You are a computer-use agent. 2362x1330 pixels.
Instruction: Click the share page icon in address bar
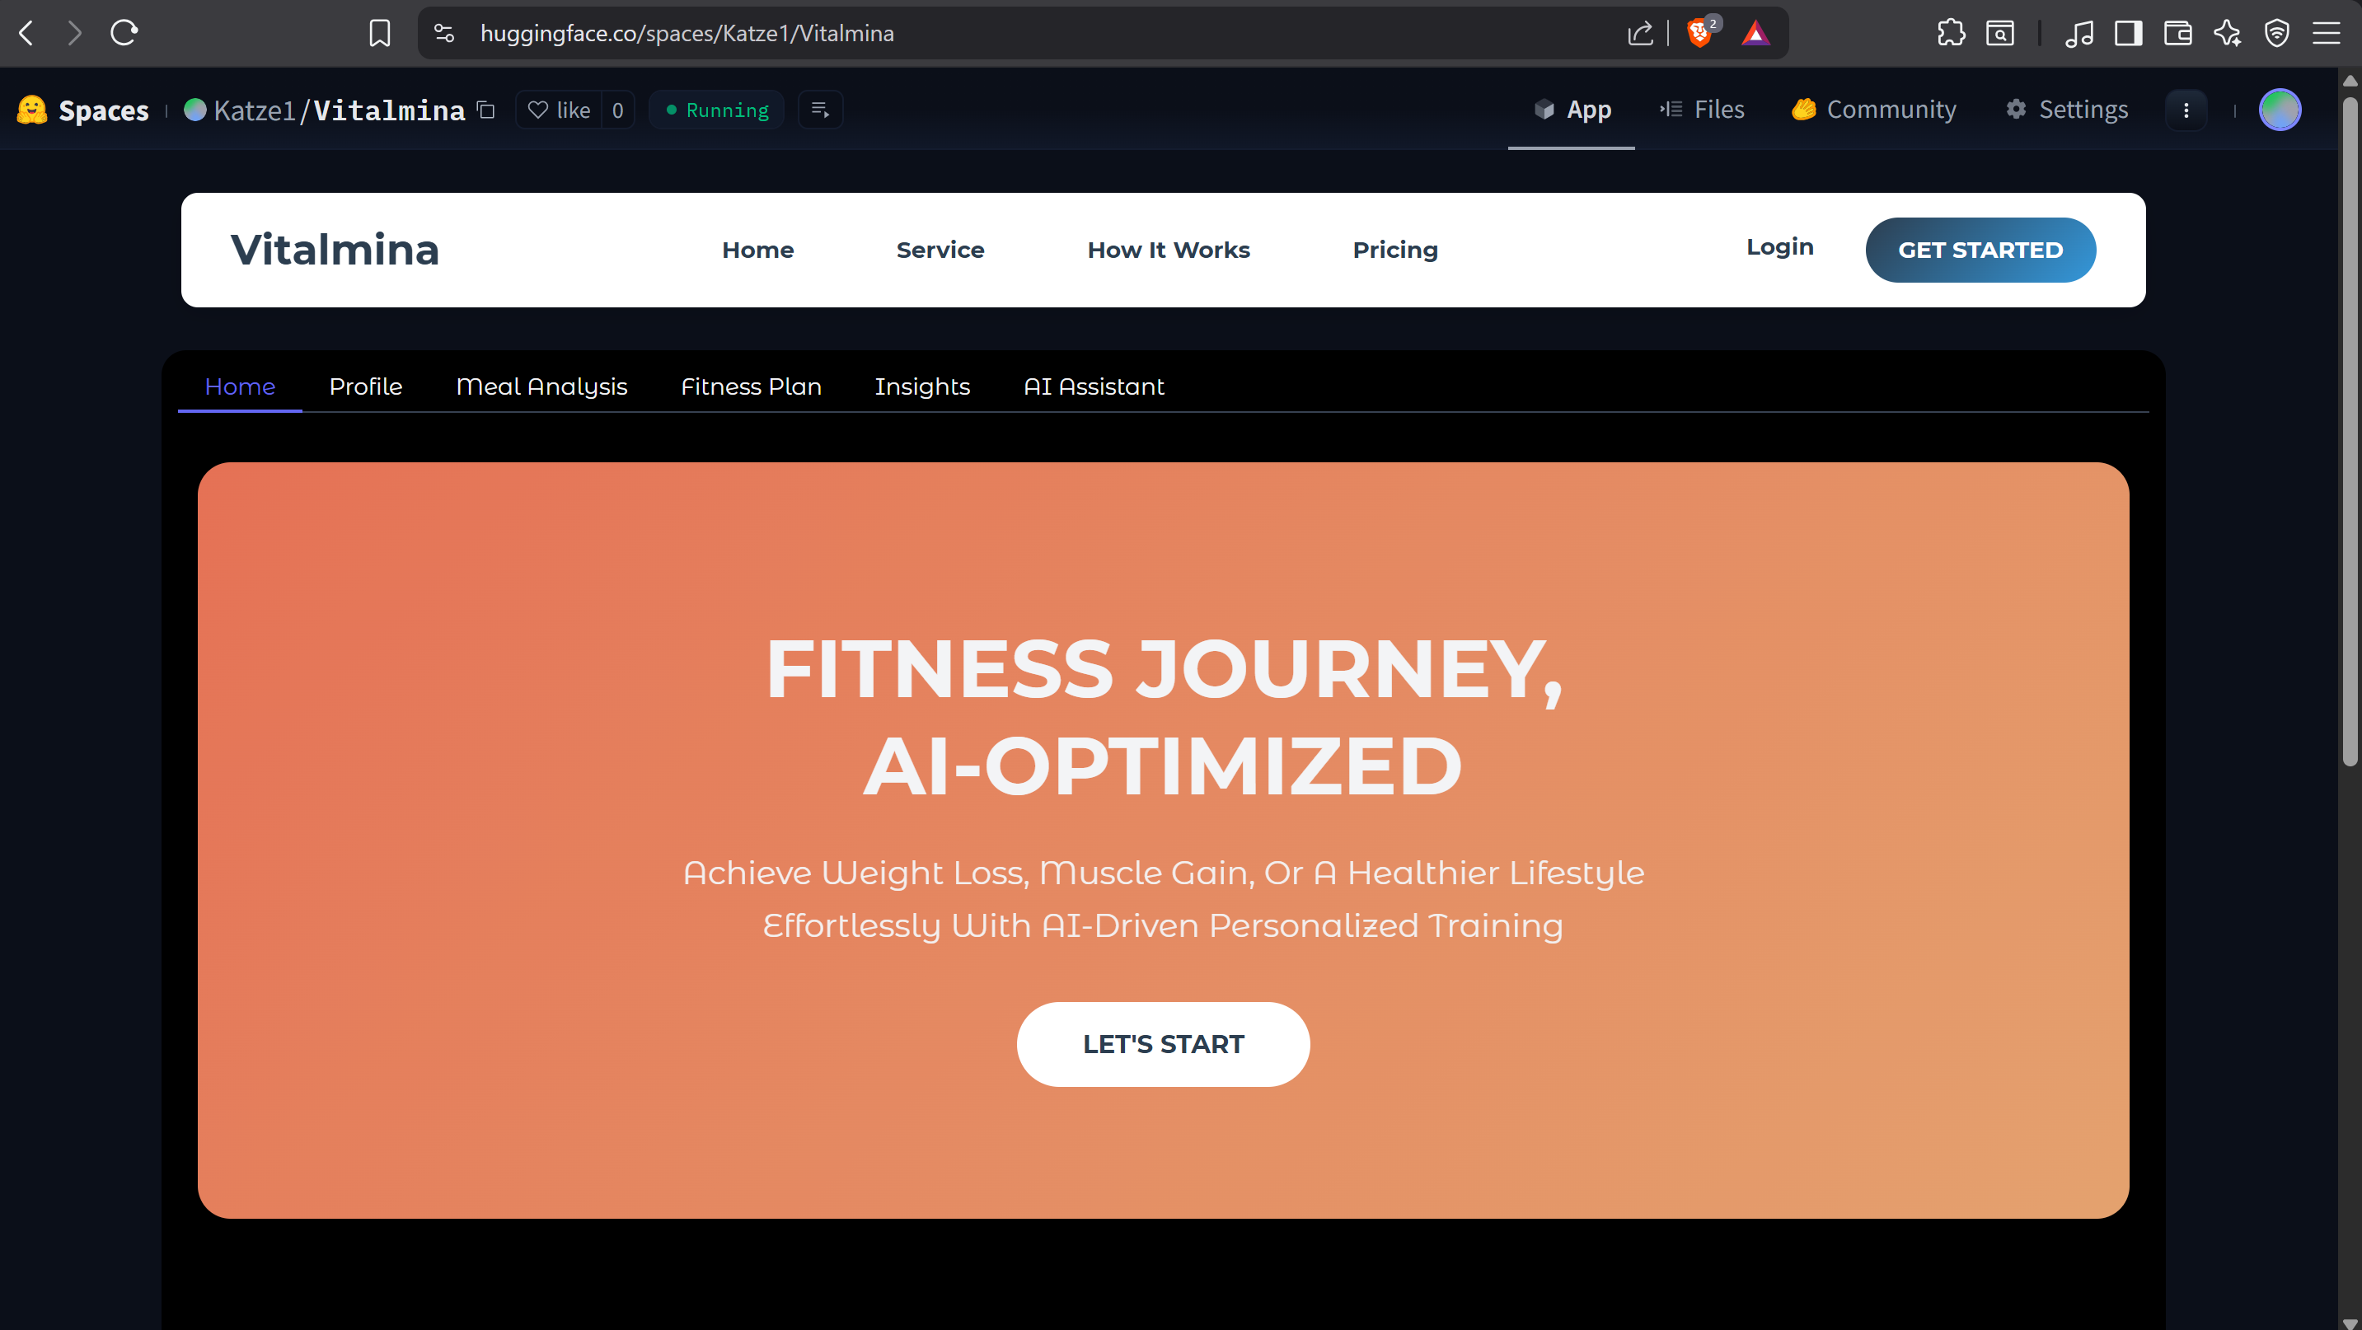pos(1640,33)
